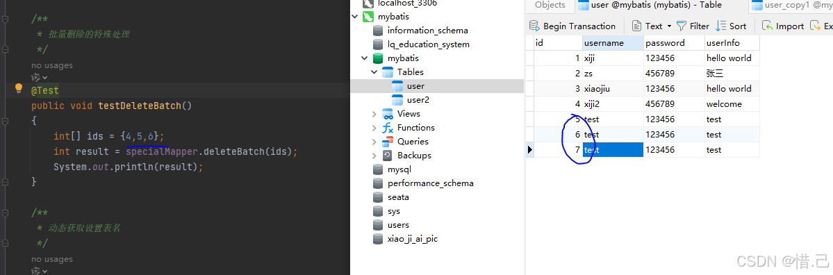Image resolution: width=833 pixels, height=275 pixels.
Task: Switch to the Objects tab
Action: [550, 6]
